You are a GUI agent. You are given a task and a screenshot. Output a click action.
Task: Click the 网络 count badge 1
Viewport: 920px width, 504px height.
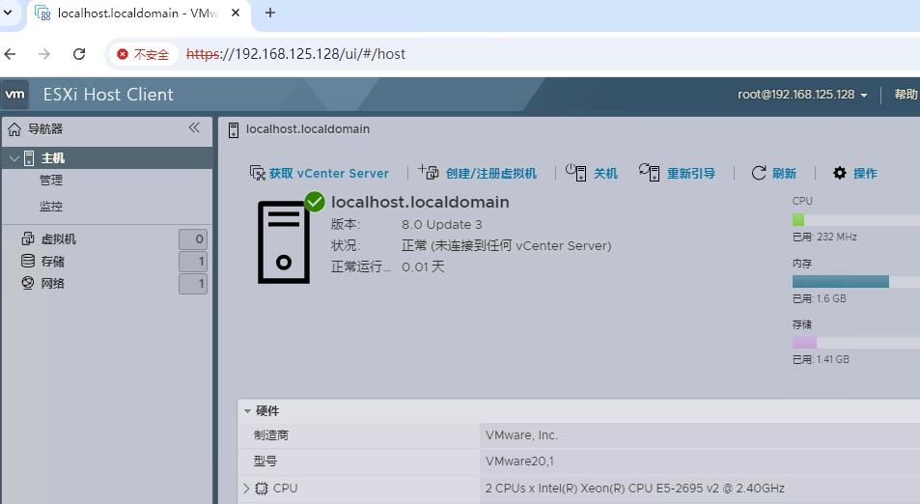(193, 284)
